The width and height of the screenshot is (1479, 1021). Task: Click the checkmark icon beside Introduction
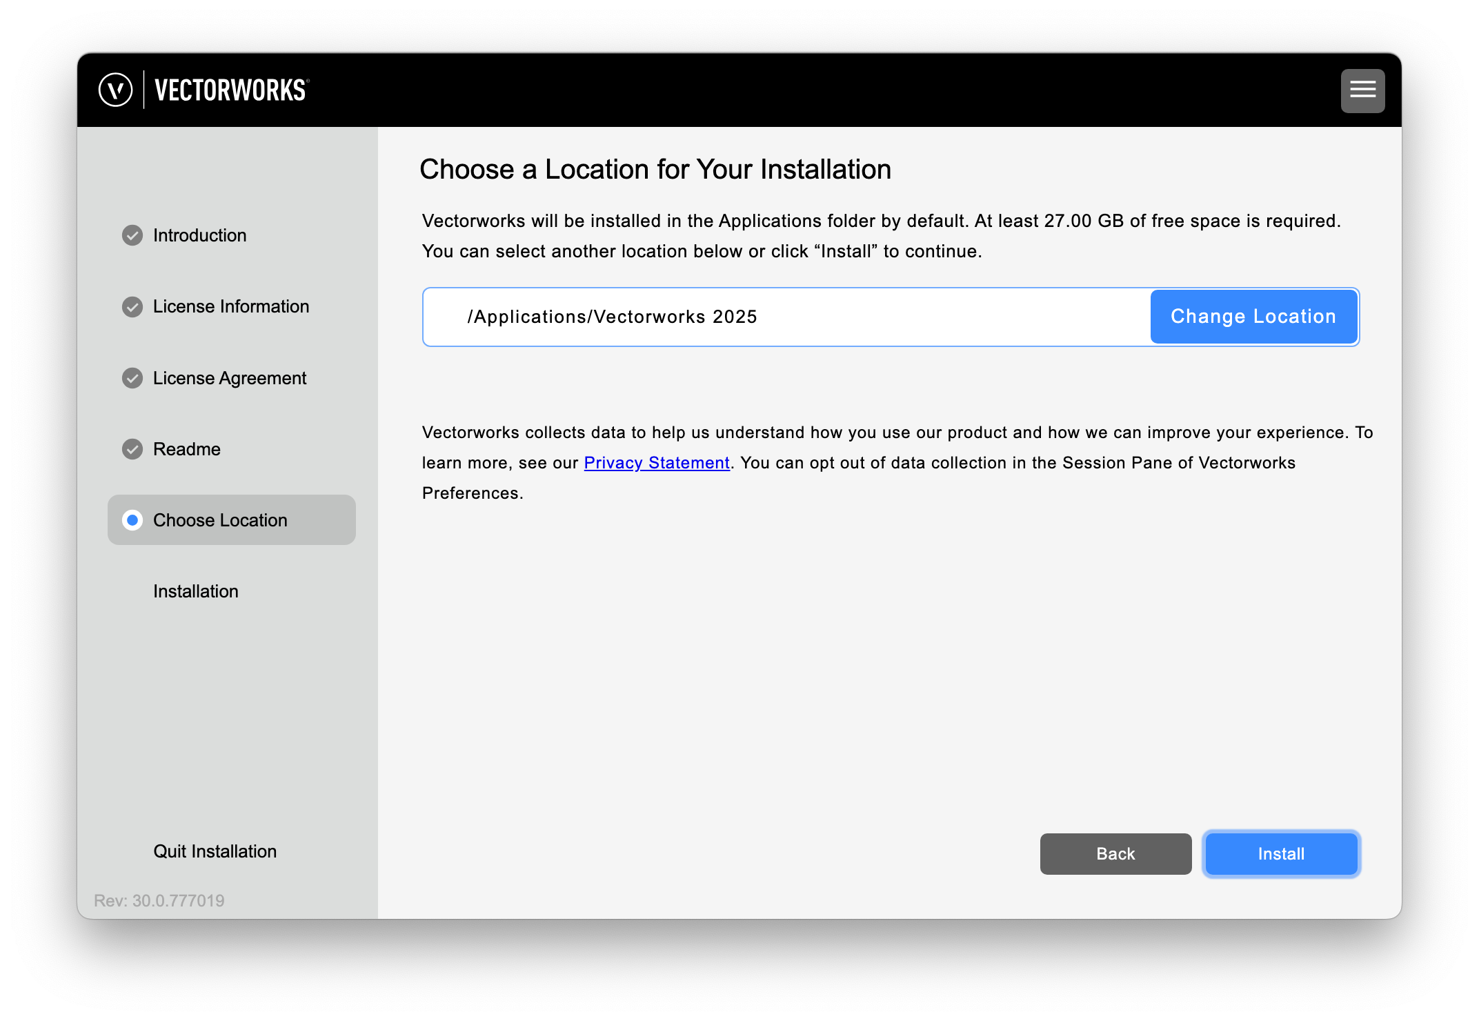tap(132, 235)
